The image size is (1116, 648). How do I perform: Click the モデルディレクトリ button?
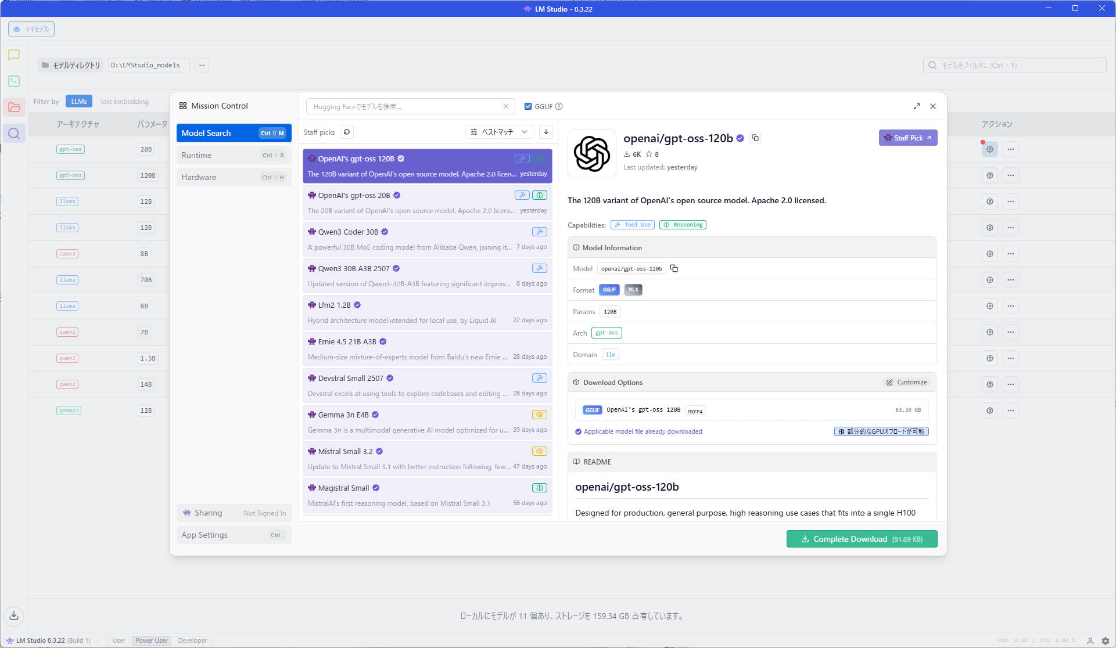tap(70, 65)
